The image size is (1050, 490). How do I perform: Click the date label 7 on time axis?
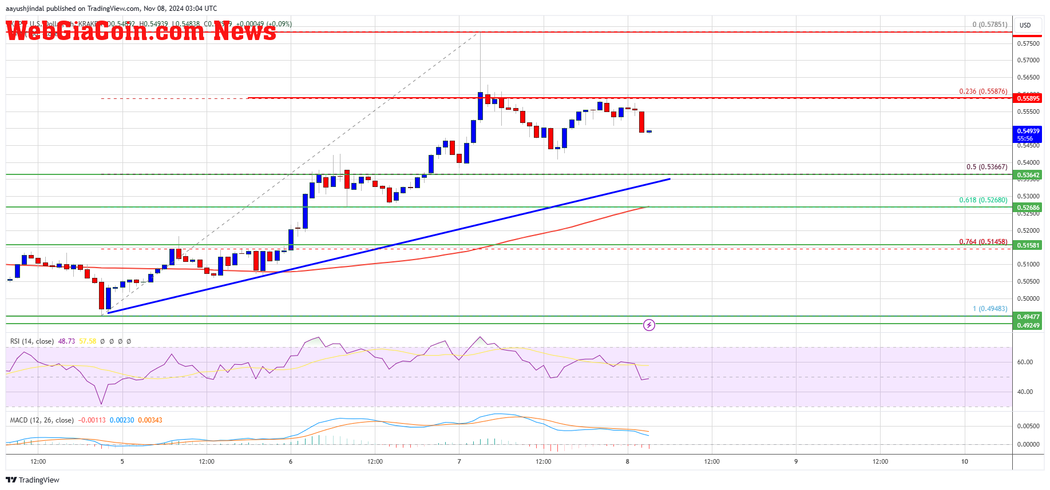pyautogui.click(x=459, y=461)
